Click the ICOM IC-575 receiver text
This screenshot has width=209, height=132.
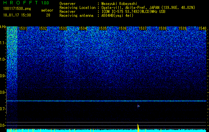(133, 12)
